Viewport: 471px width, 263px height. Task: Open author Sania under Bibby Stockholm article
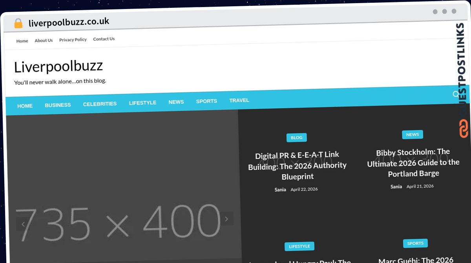click(x=396, y=186)
